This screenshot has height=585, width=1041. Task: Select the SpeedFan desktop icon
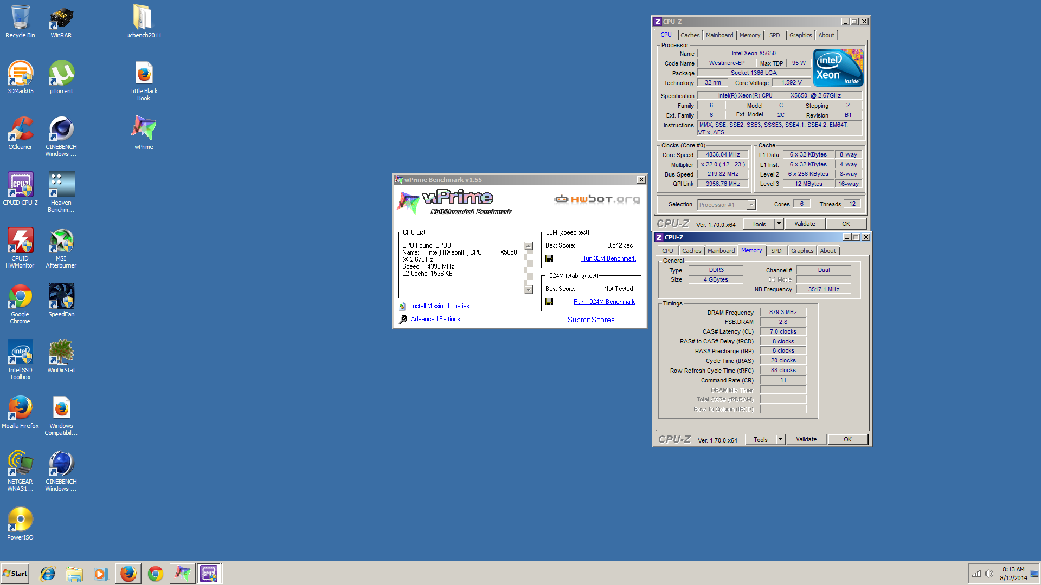[61, 301]
